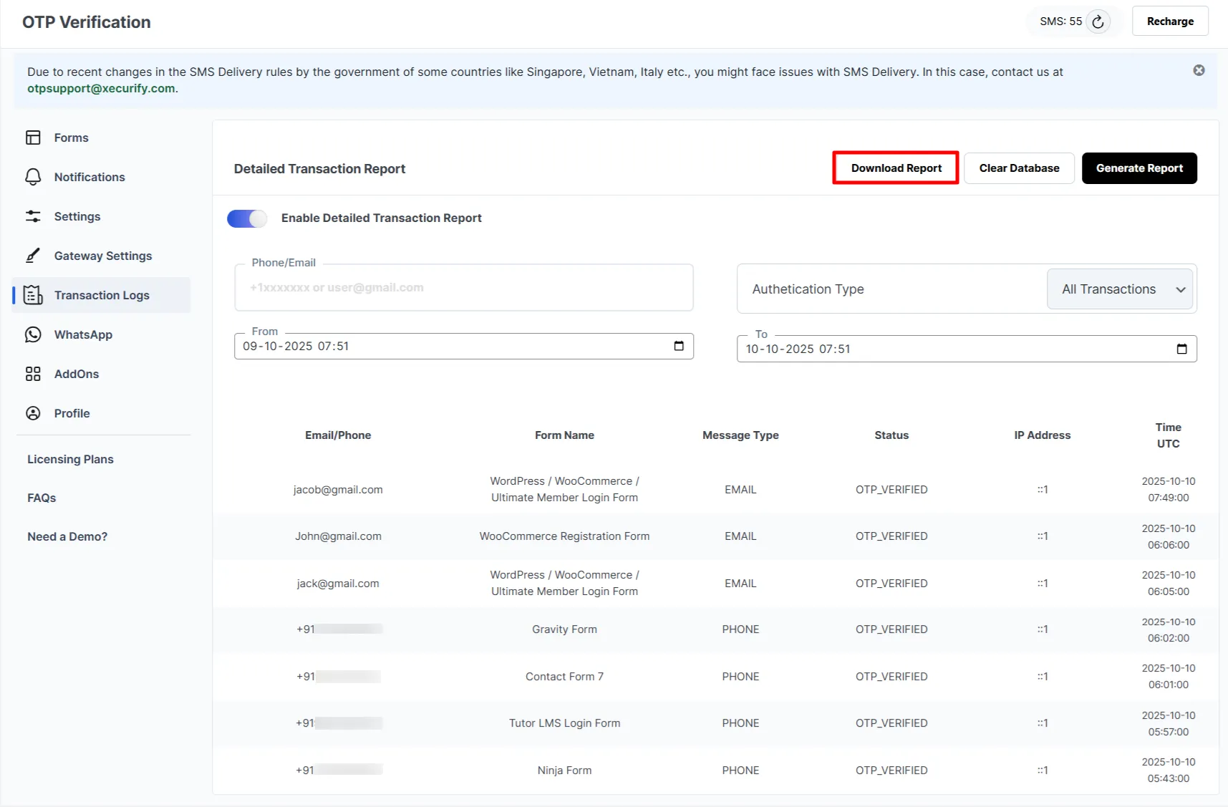
Task: Email otpsupport@xecurify.com via the link
Action: 101,88
